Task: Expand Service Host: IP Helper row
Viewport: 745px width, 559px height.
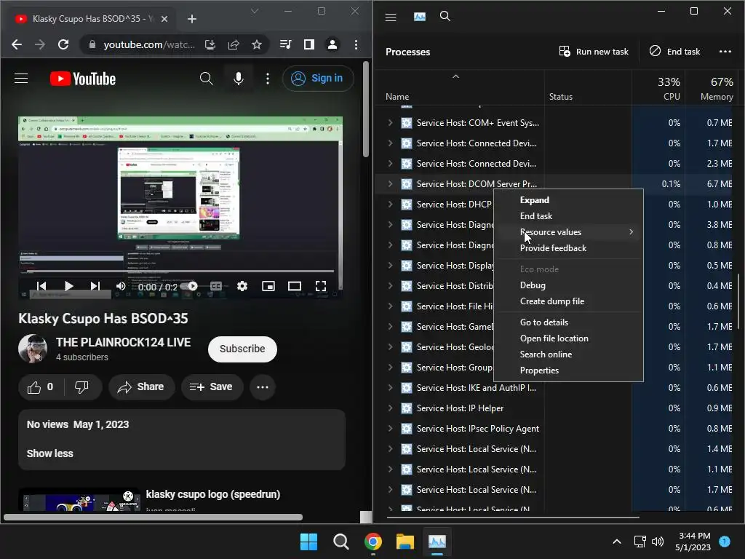Action: click(390, 408)
